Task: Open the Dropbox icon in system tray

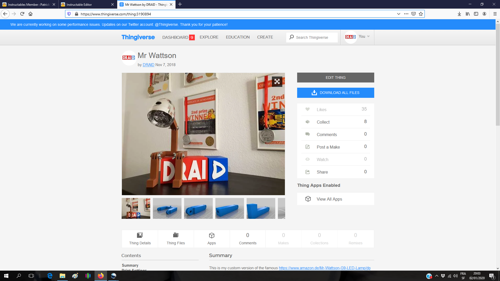Action: point(443,276)
